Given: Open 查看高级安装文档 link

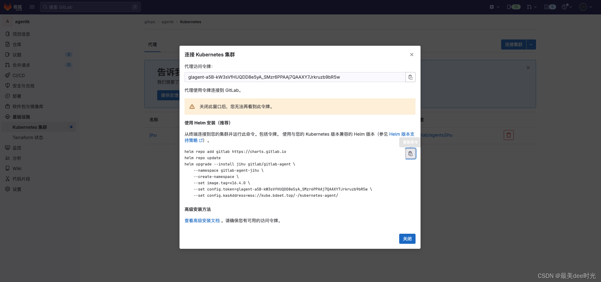Looking at the screenshot, I should tap(202, 221).
